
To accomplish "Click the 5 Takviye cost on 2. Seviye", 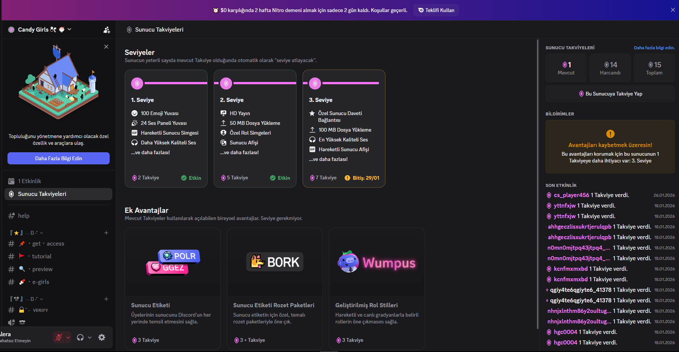I will coord(234,178).
